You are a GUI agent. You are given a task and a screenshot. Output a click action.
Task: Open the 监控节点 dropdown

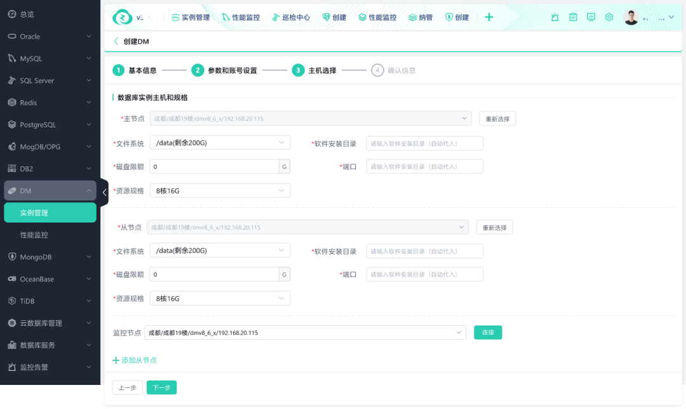point(305,332)
